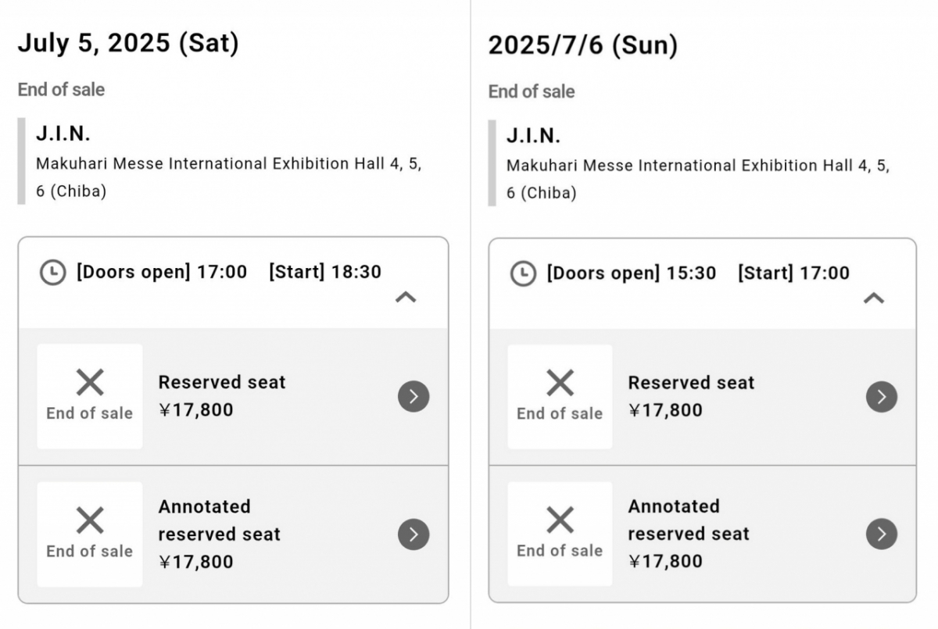
Task: Click Doors open 15:30 Start 17:00 header
Action: pyautogui.click(x=697, y=273)
